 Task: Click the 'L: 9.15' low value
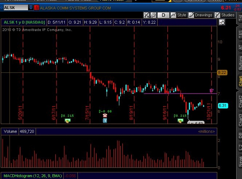click(106, 22)
